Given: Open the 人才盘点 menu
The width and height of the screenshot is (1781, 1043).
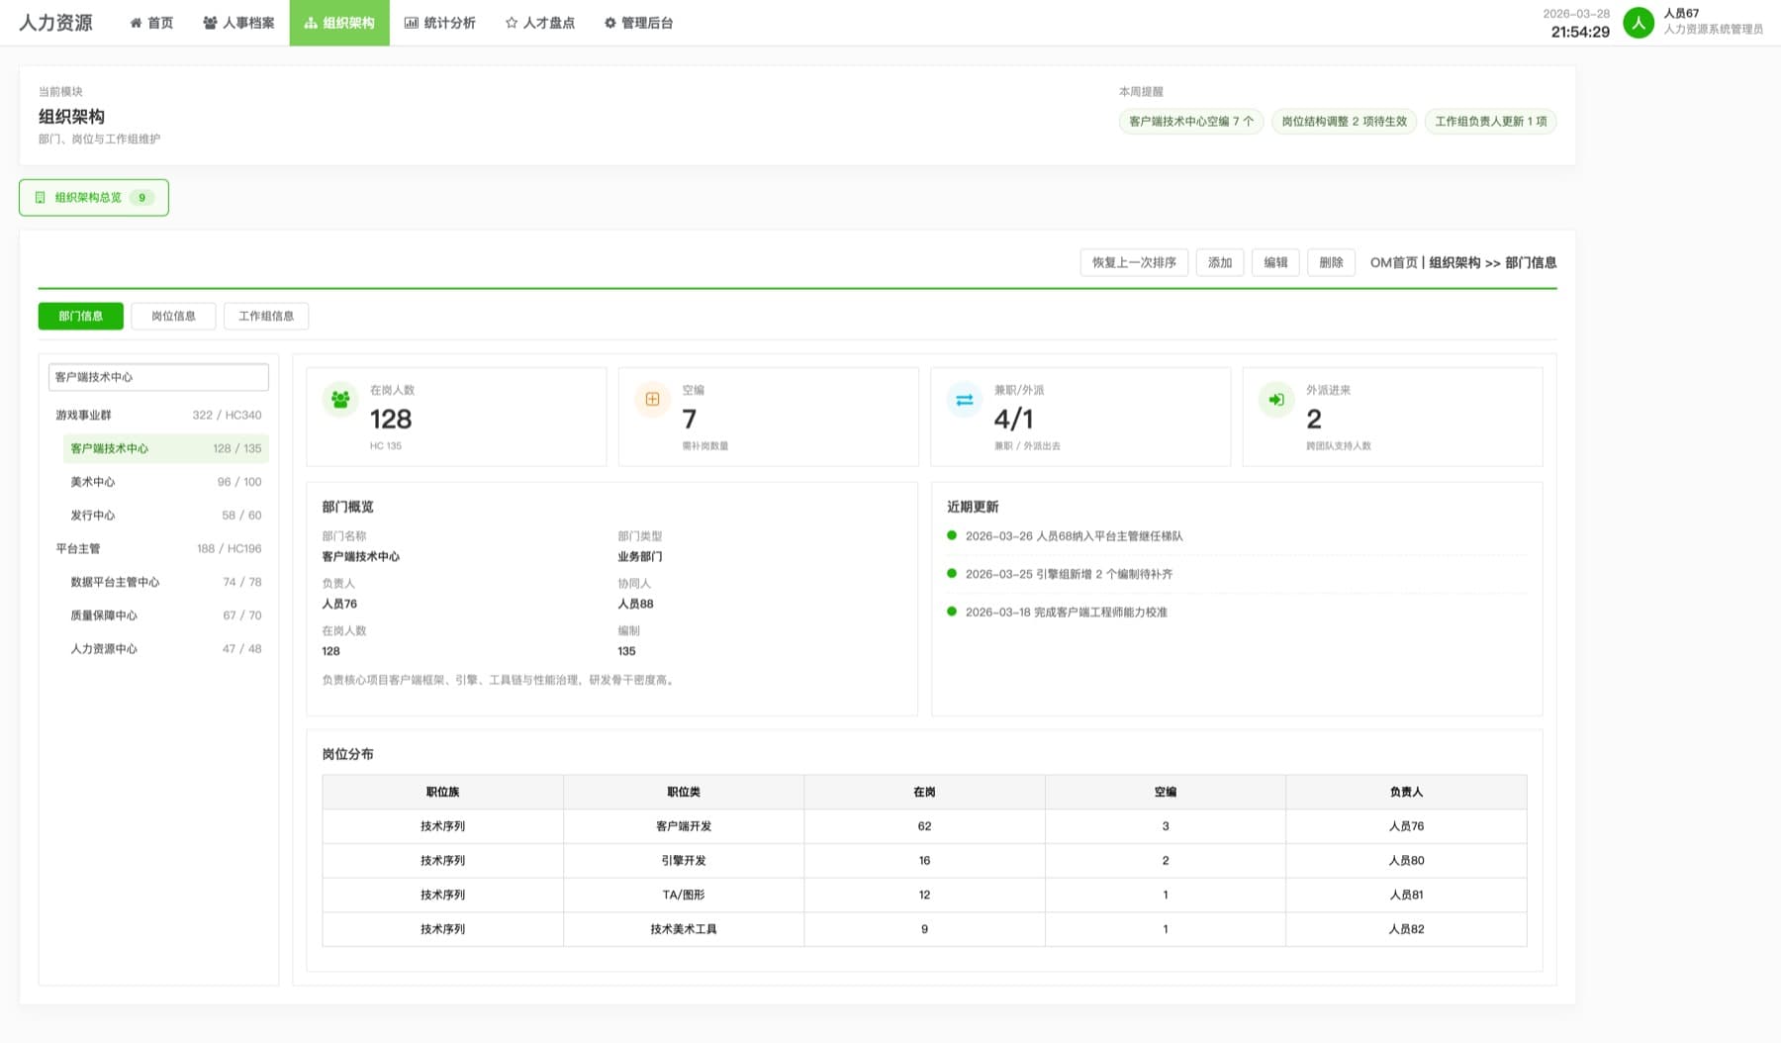Looking at the screenshot, I should 539,23.
